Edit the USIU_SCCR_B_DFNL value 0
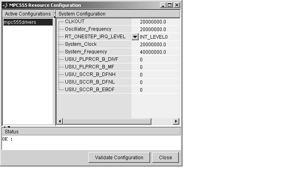This screenshot has height=170, width=294. tap(155, 82)
